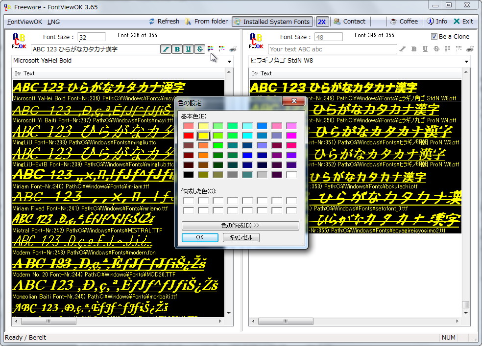Open background color picker in left pane
Viewport: 482px width, 346px height.
click(x=221, y=48)
